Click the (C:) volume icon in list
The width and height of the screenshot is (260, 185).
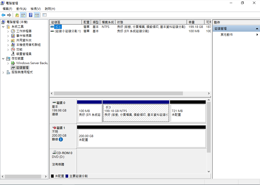(52, 27)
